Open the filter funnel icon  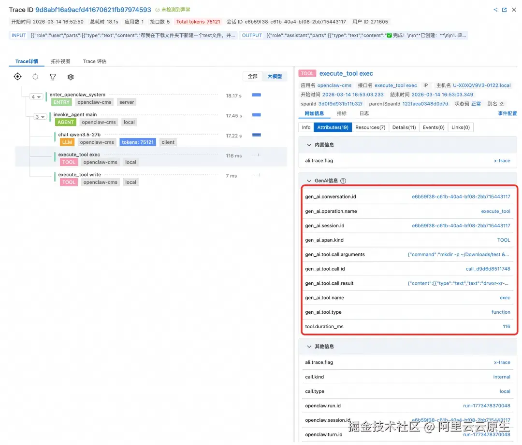[x=53, y=77]
